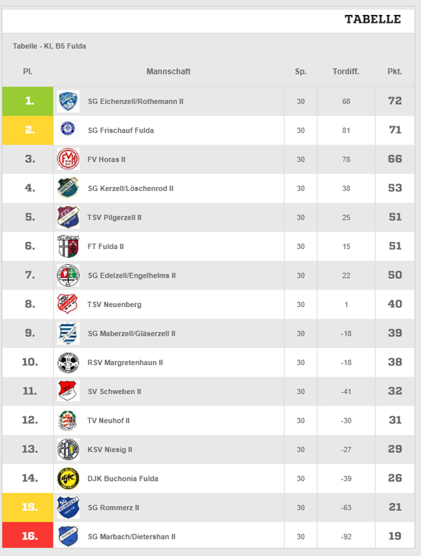The image size is (421, 556).
Task: Select the TSV Pilgerzell II team badge
Action: (68, 218)
